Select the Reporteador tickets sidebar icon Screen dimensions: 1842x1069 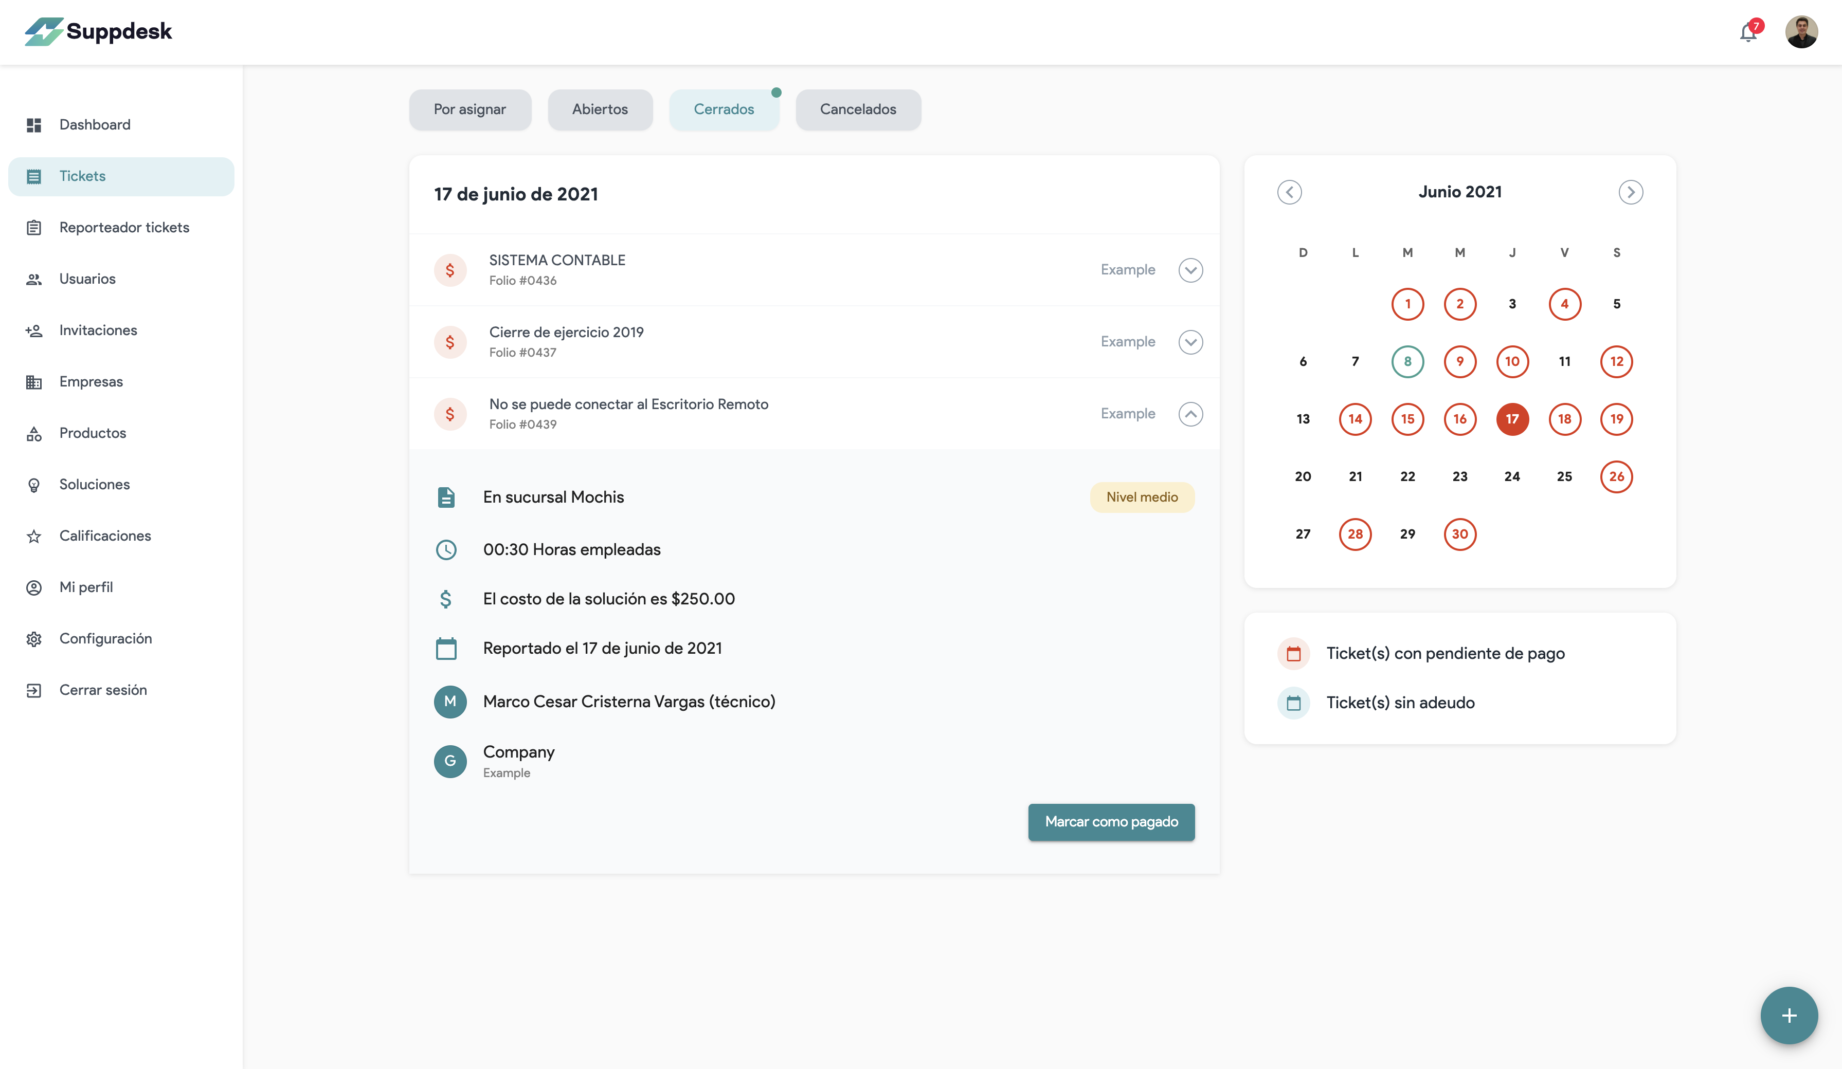point(34,227)
